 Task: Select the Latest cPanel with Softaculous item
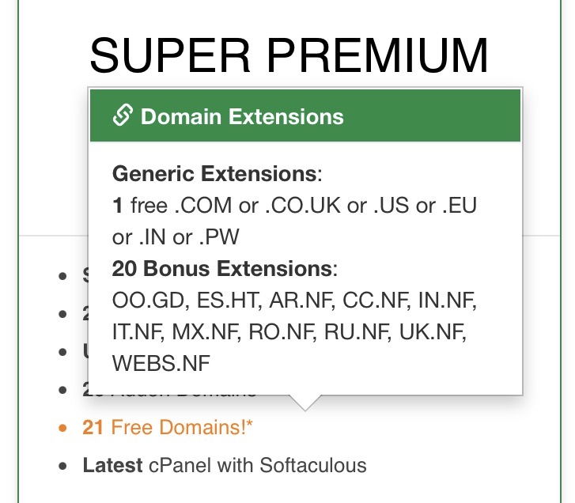pyautogui.click(x=225, y=465)
